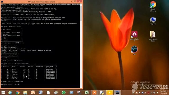The width and height of the screenshot is (169, 95).
Task: Click 'Simran' in the student table
Action: tap(15, 74)
